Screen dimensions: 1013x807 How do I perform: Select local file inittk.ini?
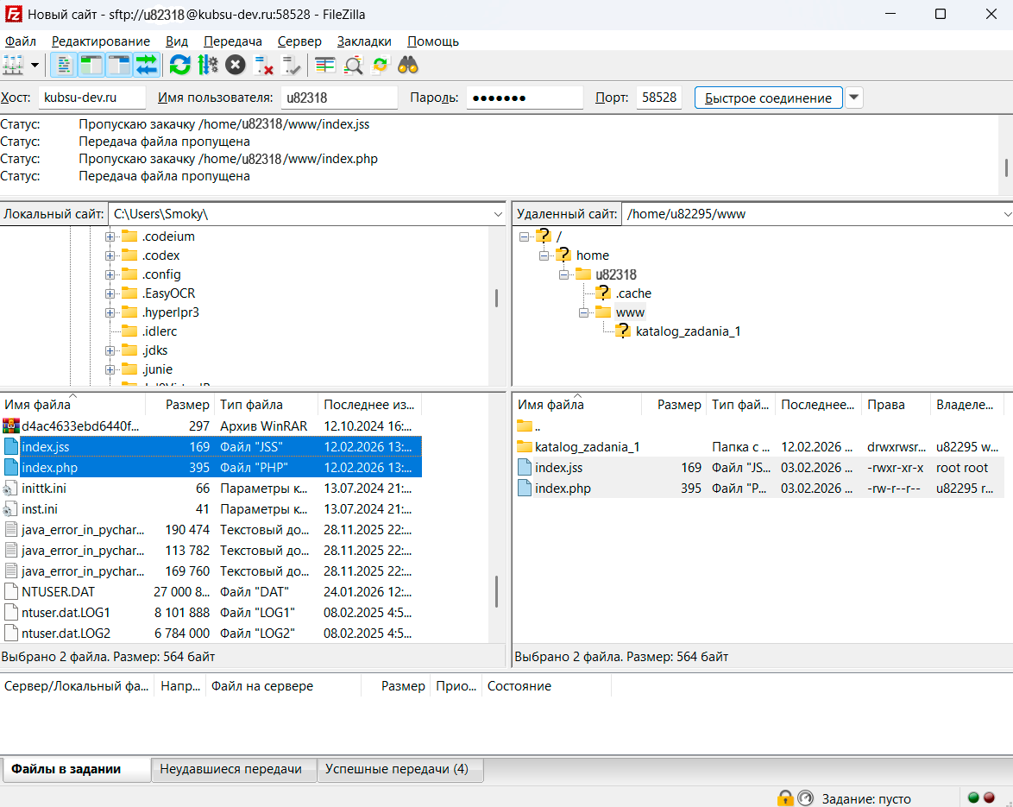[211, 488]
